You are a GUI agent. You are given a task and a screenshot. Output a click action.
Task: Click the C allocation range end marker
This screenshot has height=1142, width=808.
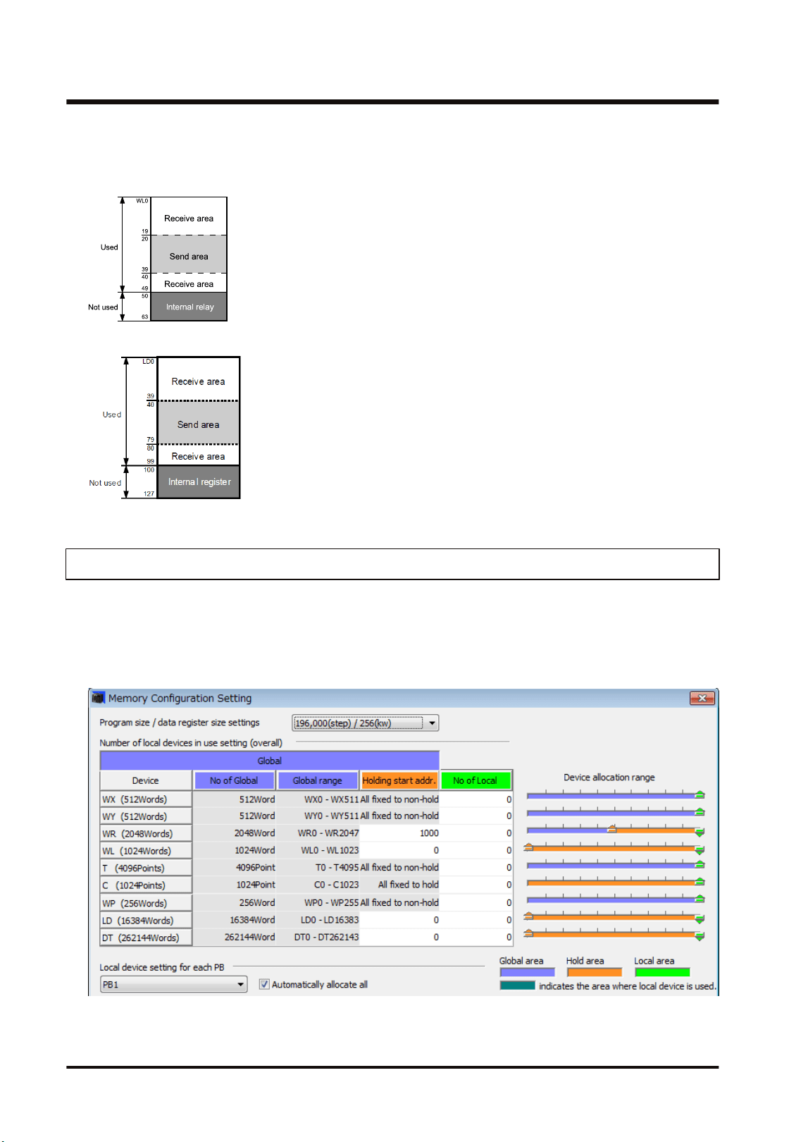[x=700, y=881]
